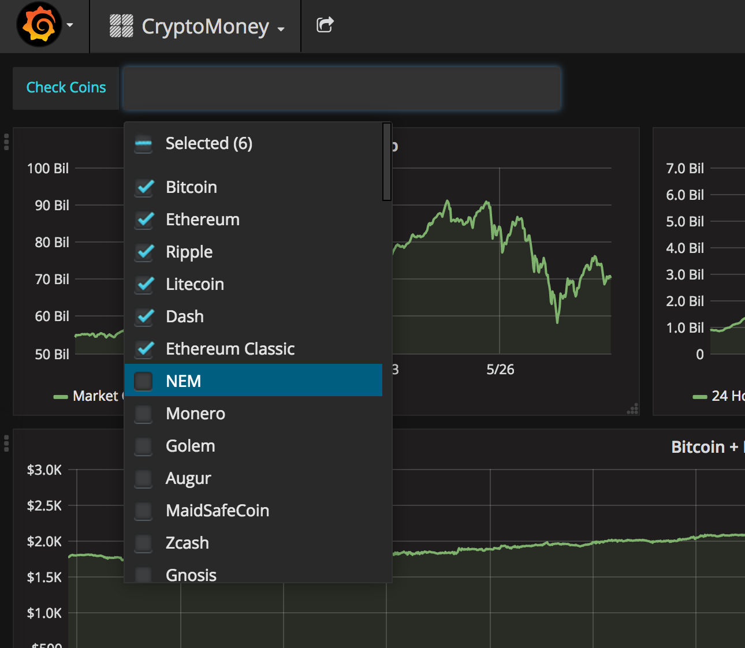Select the Gnosis option label
The width and height of the screenshot is (745, 648).
click(x=191, y=575)
